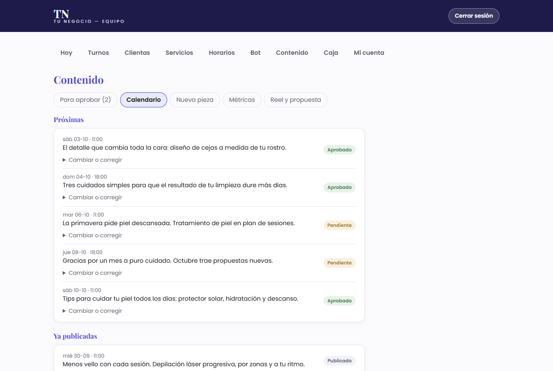Click the date label 'sáb 03-10 · 11:00'
Viewport: 553px width, 371px height.
tap(83, 139)
